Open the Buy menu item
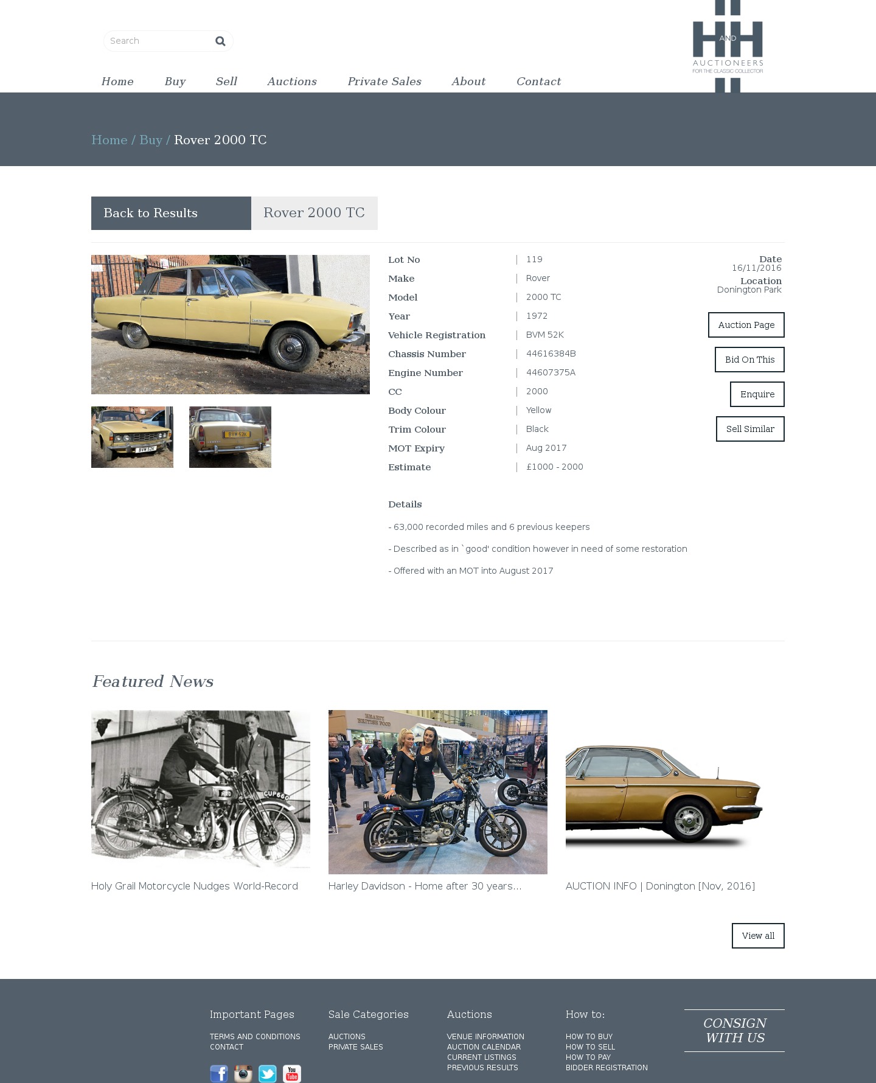Screen dimensions: 876x1083 coord(175,82)
